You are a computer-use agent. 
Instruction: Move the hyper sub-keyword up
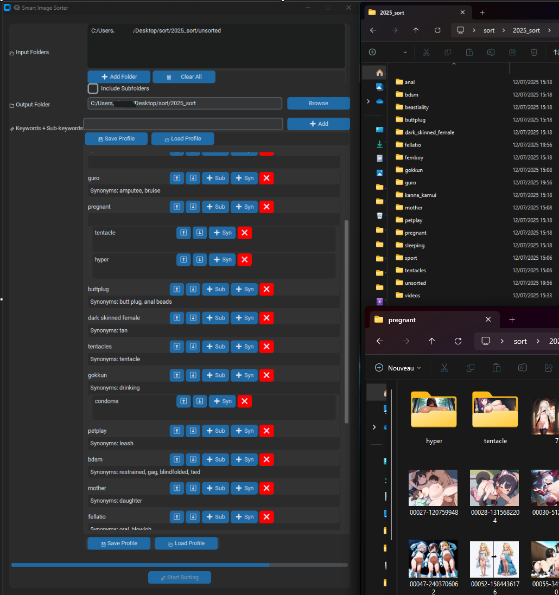[183, 260]
